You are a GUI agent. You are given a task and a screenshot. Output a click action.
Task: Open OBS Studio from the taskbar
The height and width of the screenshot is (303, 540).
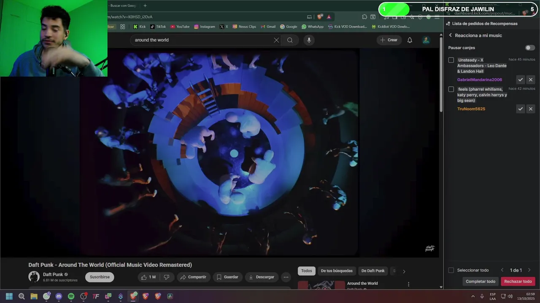(84, 296)
